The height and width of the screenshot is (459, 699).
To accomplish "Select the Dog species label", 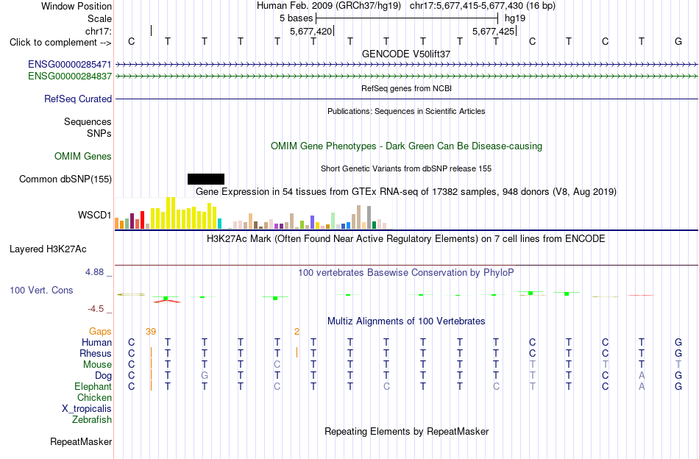I will coord(103,376).
